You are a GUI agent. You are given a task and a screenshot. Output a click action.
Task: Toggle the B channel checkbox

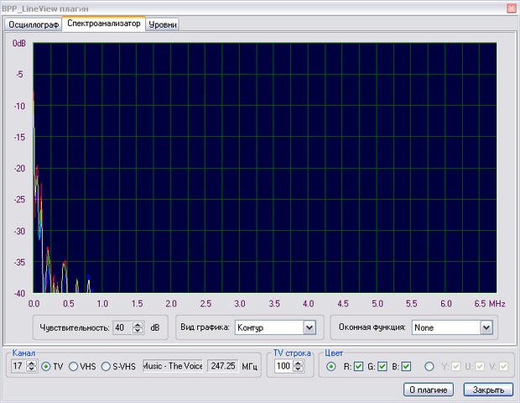pos(406,367)
